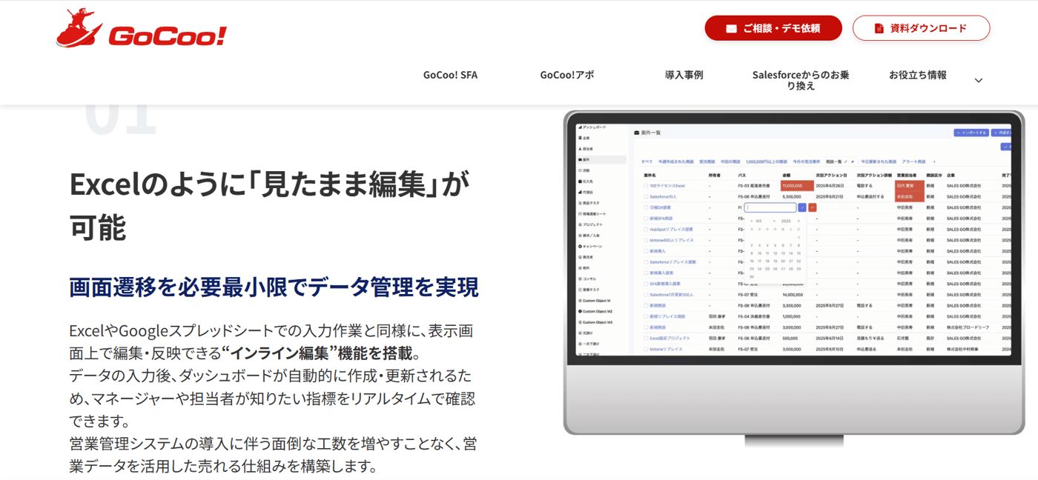Open the 今週作成された商談 tab

click(x=676, y=161)
